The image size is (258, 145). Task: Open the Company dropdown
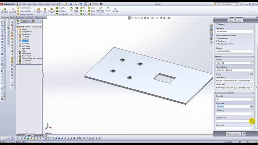pos(252,51)
